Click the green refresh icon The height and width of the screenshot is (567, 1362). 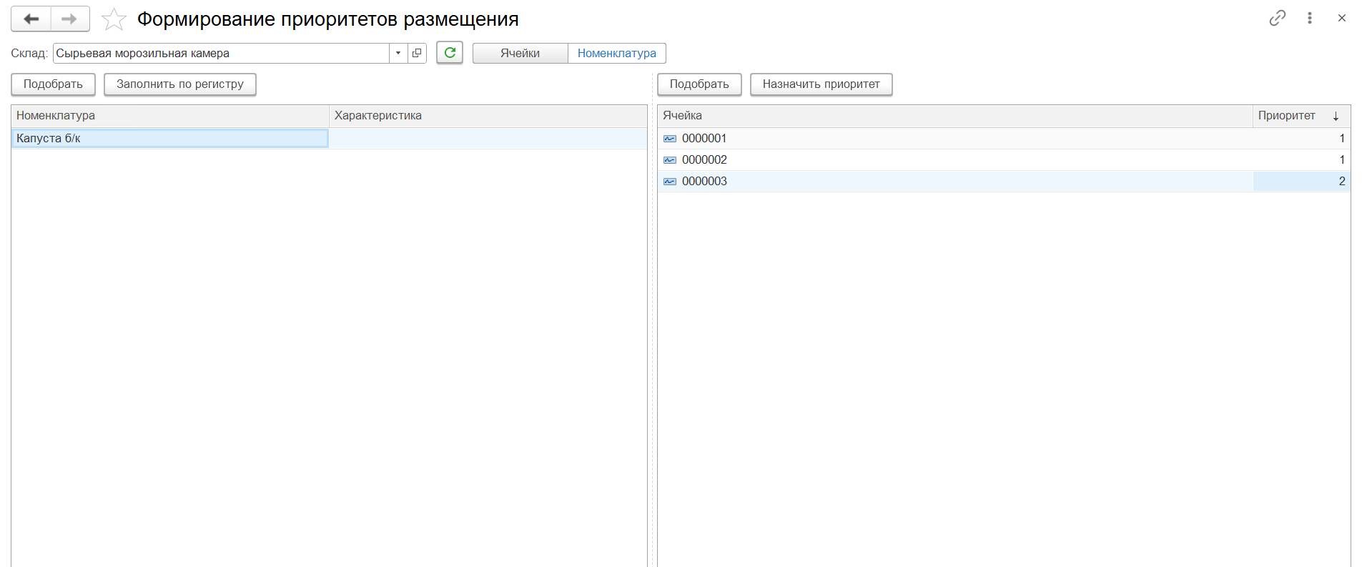pos(450,53)
